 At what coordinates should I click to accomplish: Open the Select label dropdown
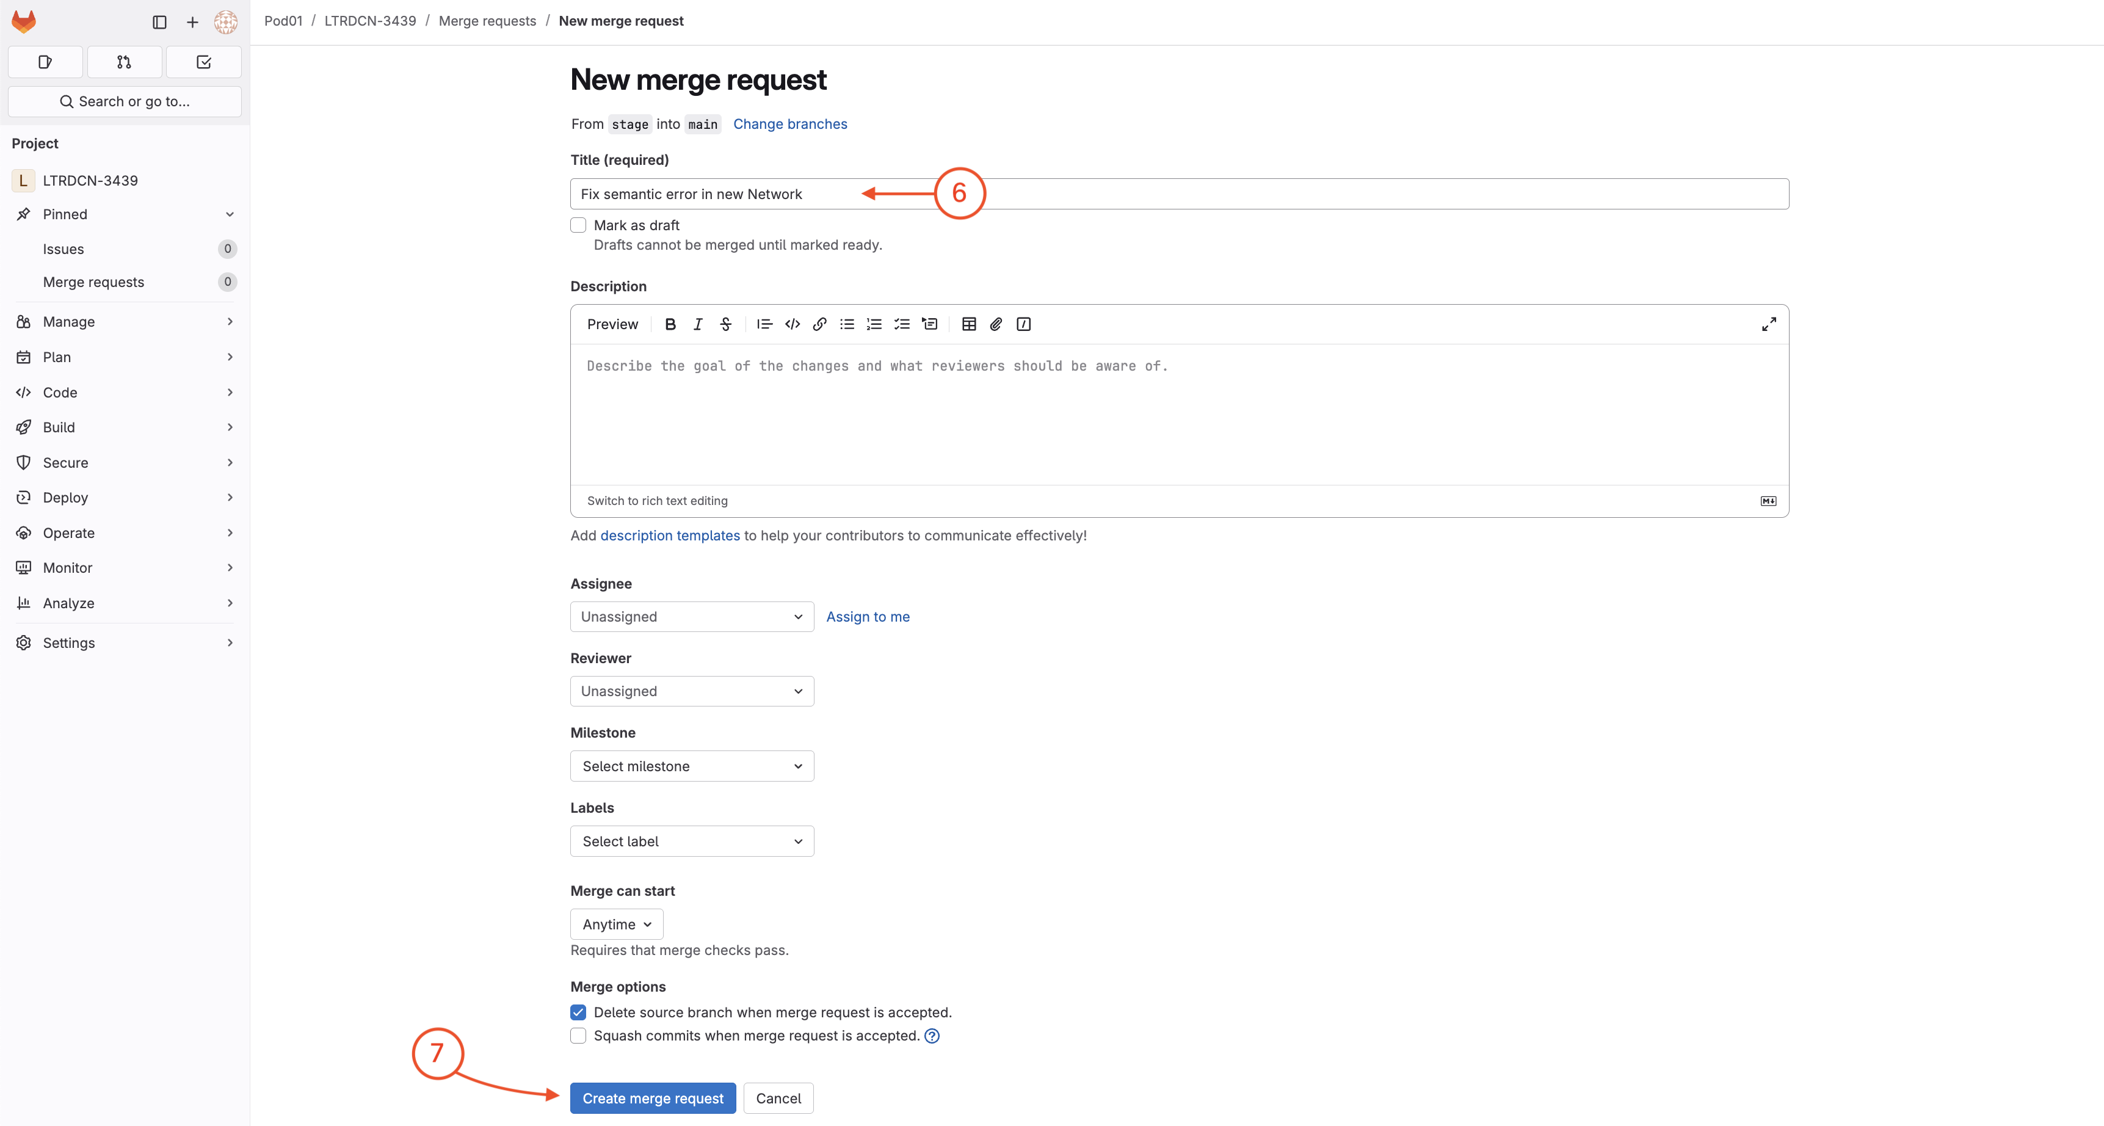tap(692, 841)
